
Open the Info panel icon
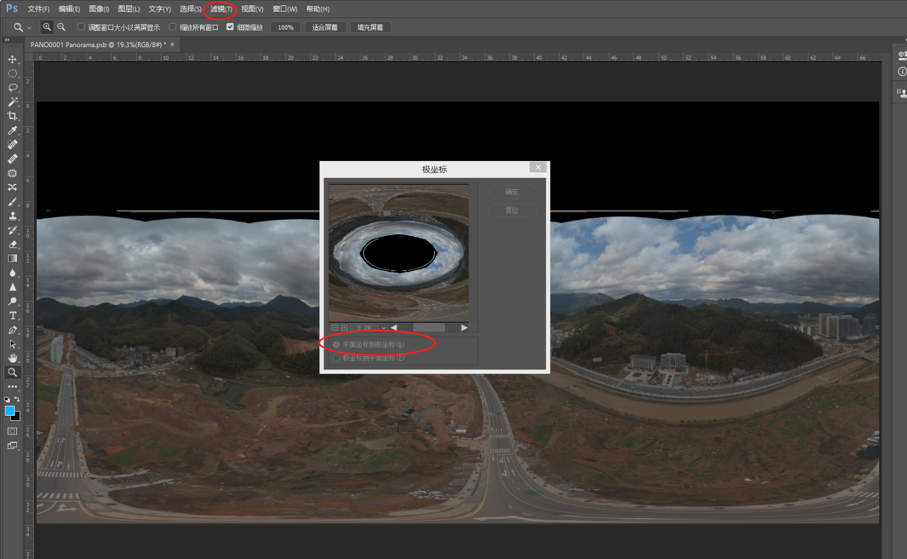coord(902,71)
